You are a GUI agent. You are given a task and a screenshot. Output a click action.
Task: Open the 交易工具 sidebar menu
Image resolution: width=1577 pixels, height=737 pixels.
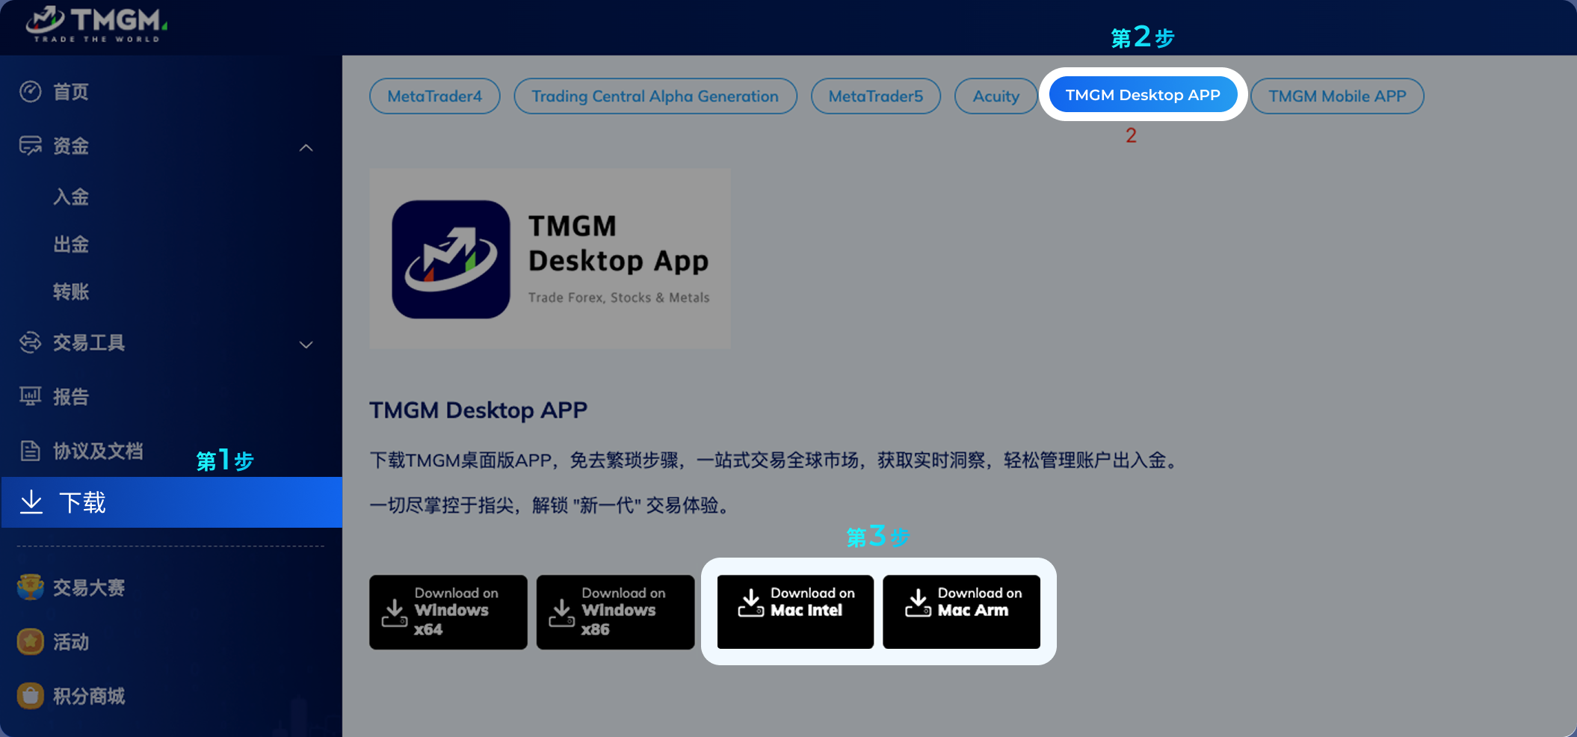[89, 343]
